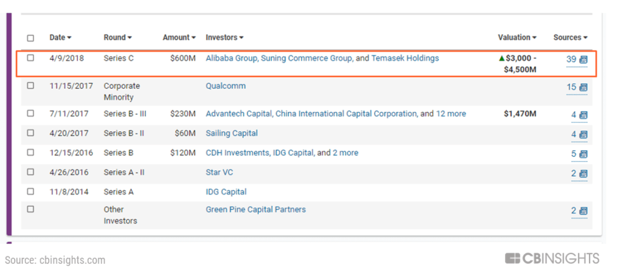Click the 'Other Investors' round cell

click(120, 215)
